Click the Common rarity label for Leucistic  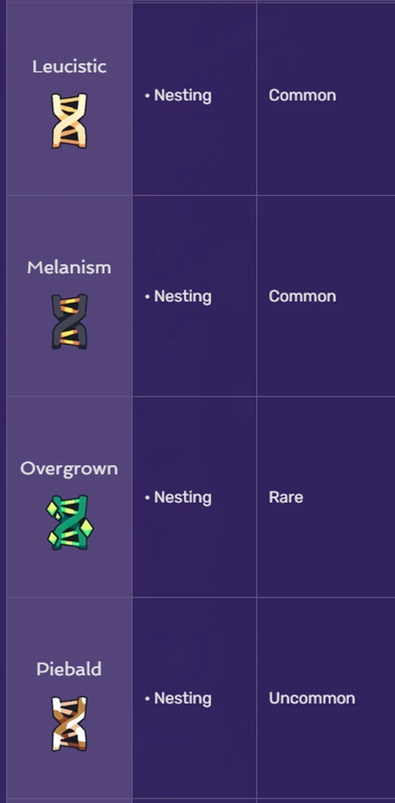(x=302, y=96)
